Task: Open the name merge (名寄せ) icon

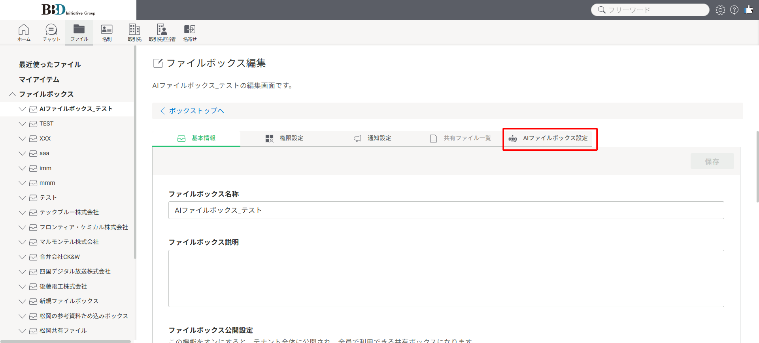Action: point(190,32)
